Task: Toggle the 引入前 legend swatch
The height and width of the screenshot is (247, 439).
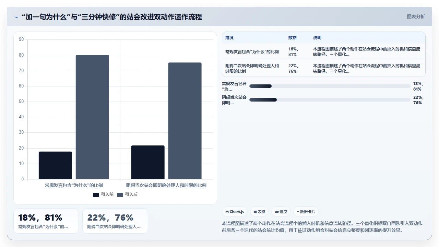Action: (x=96, y=195)
